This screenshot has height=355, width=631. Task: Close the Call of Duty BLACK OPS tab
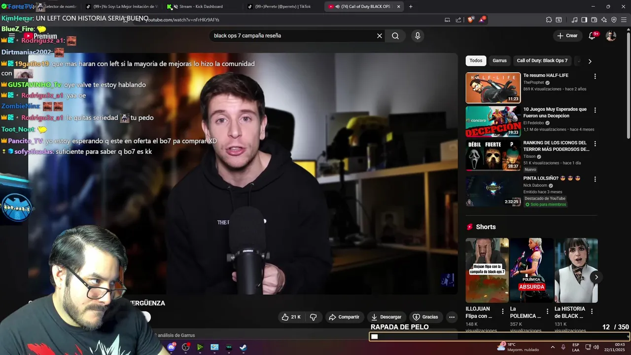pyautogui.click(x=398, y=6)
